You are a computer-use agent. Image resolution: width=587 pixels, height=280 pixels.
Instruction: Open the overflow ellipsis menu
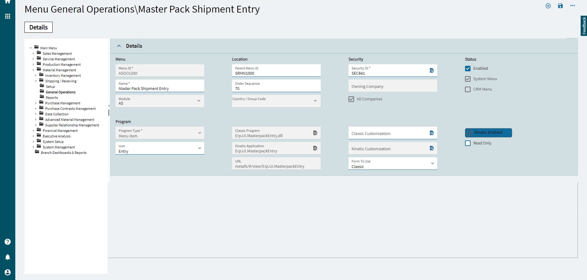573,6
